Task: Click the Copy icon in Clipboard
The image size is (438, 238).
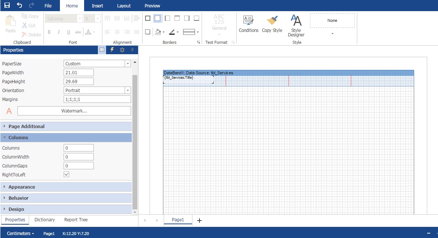Action: (x=24, y=16)
